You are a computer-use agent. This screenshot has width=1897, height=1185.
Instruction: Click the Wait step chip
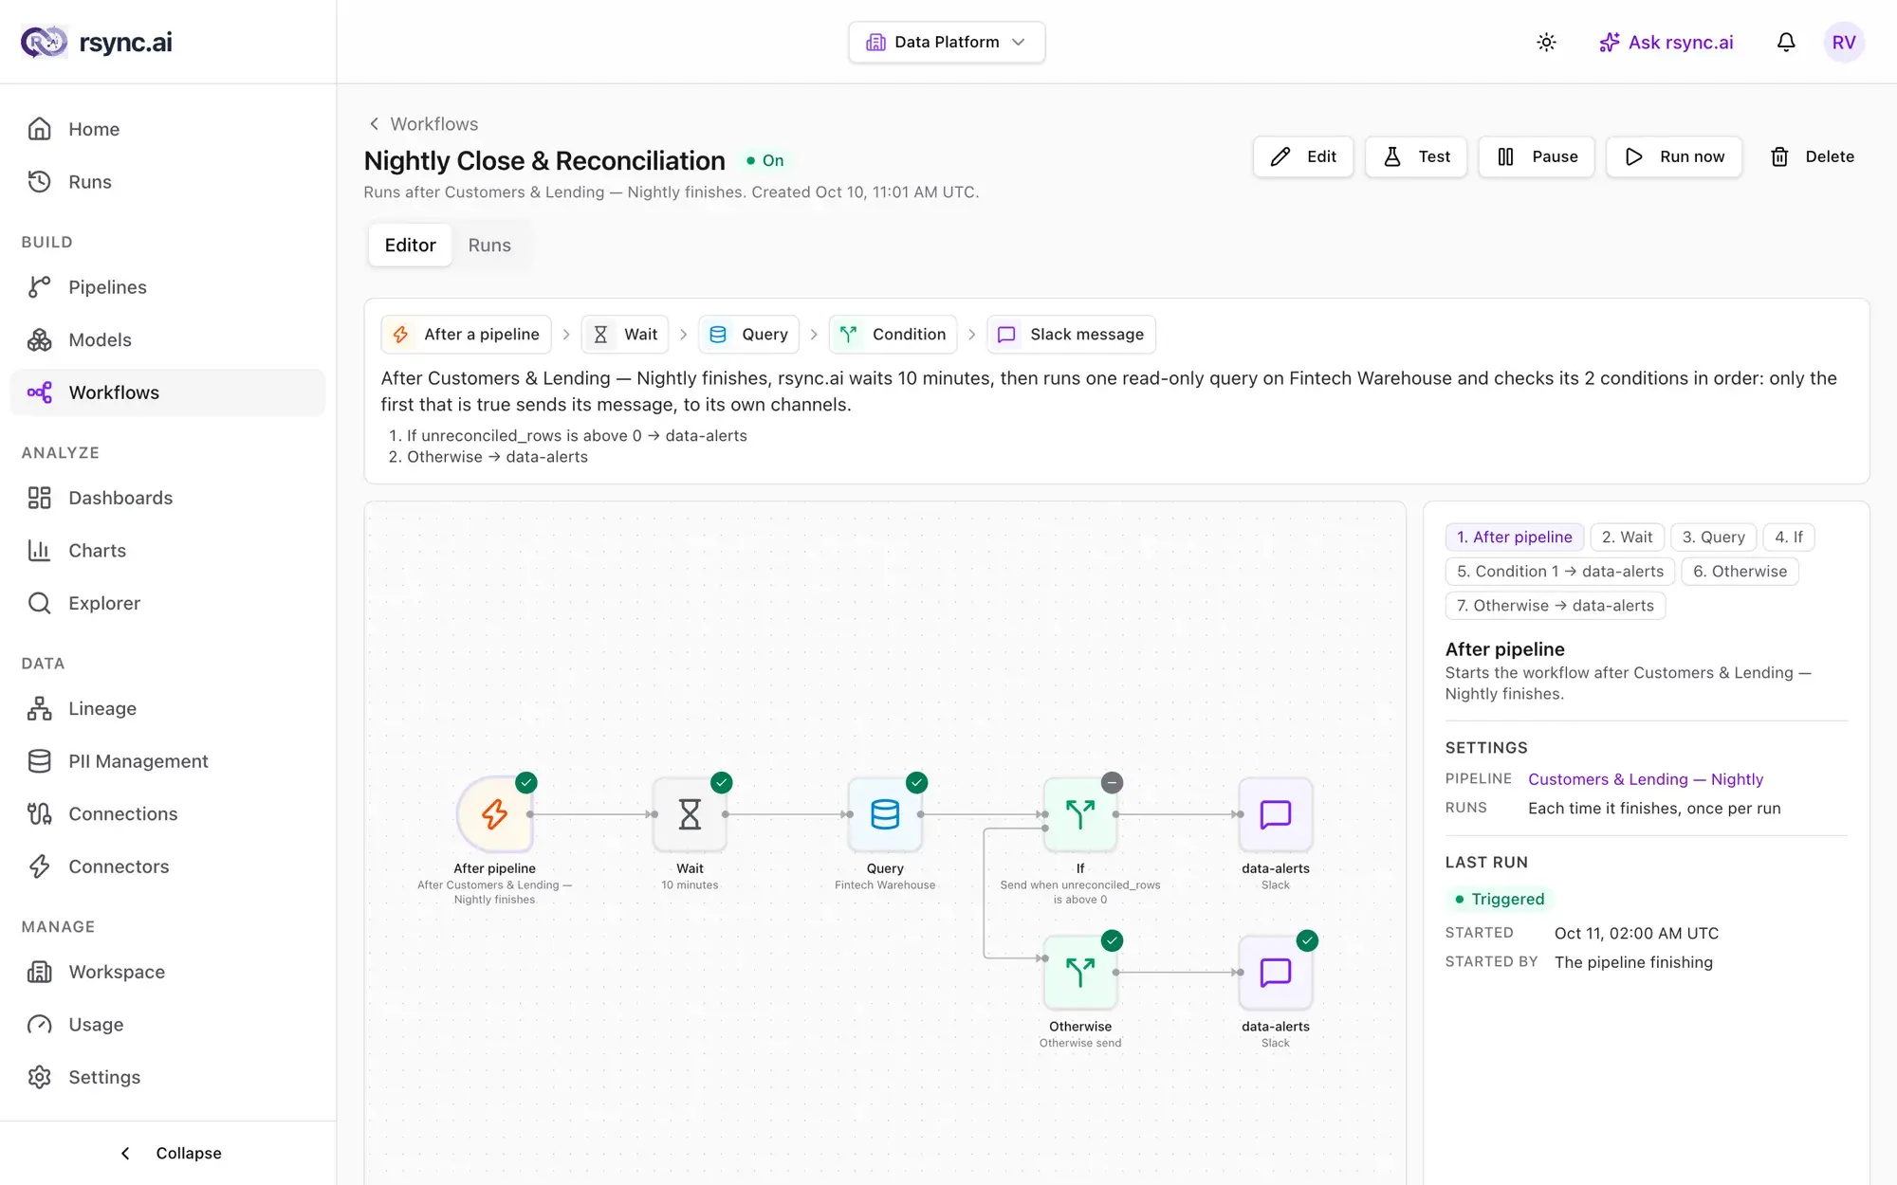click(625, 335)
